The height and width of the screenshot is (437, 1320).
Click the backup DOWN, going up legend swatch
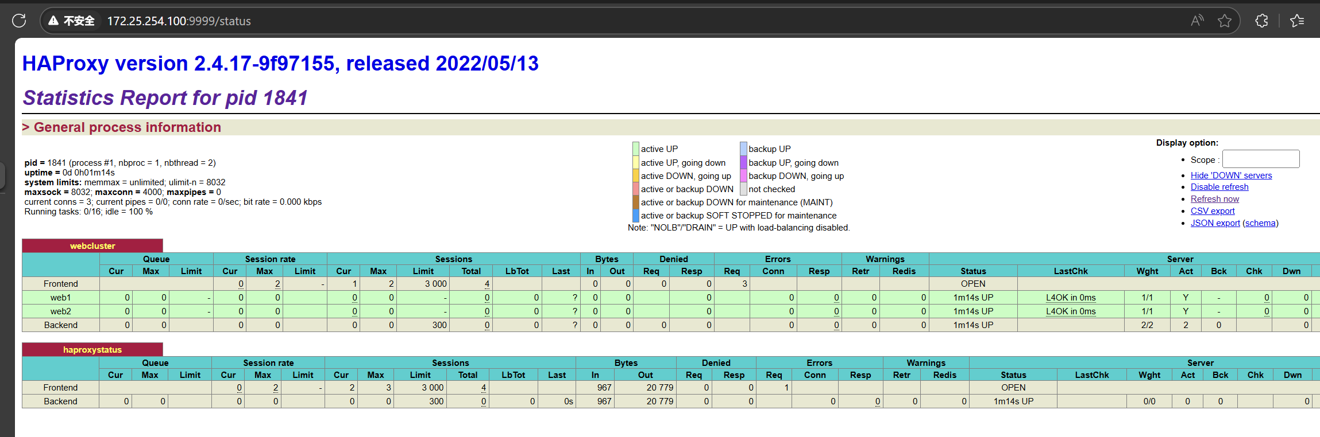[x=743, y=175]
